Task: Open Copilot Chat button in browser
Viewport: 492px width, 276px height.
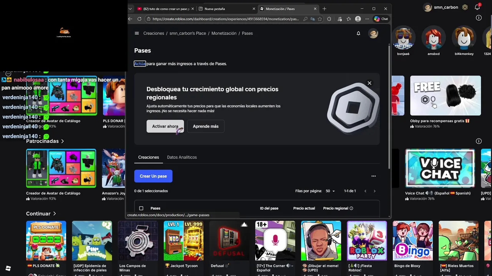Action: click(x=381, y=19)
